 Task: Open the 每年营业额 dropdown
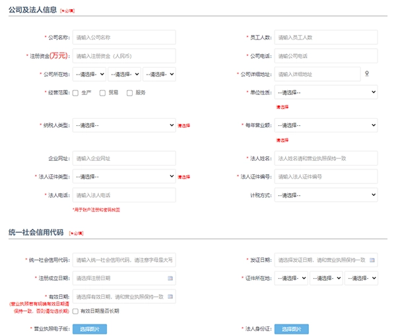[x=325, y=125]
